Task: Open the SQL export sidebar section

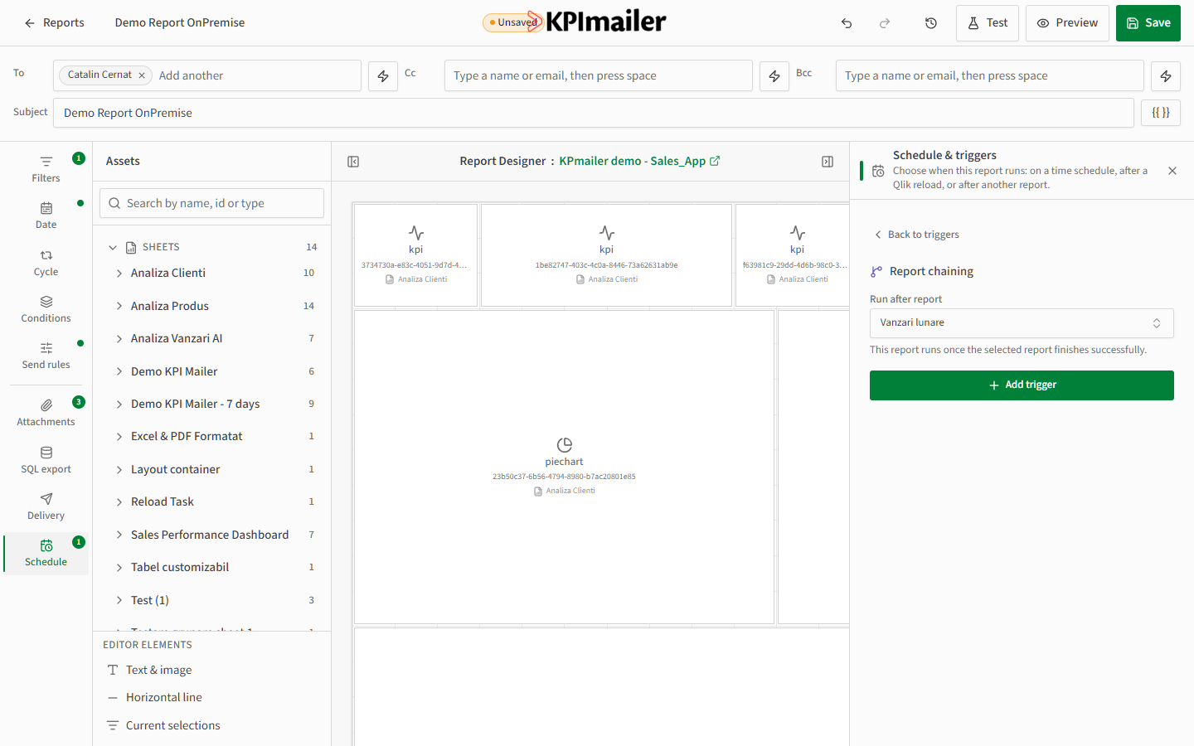Action: 46,460
